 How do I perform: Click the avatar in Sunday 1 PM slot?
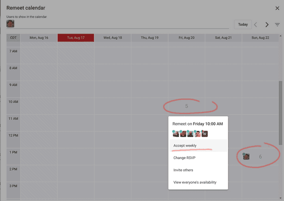pyautogui.click(x=246, y=156)
